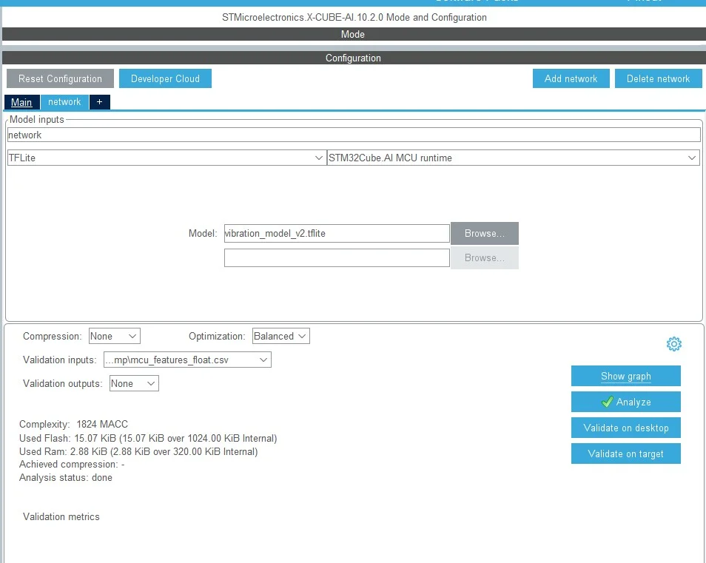
Task: Click Reset Configuration button
Action: coord(60,78)
